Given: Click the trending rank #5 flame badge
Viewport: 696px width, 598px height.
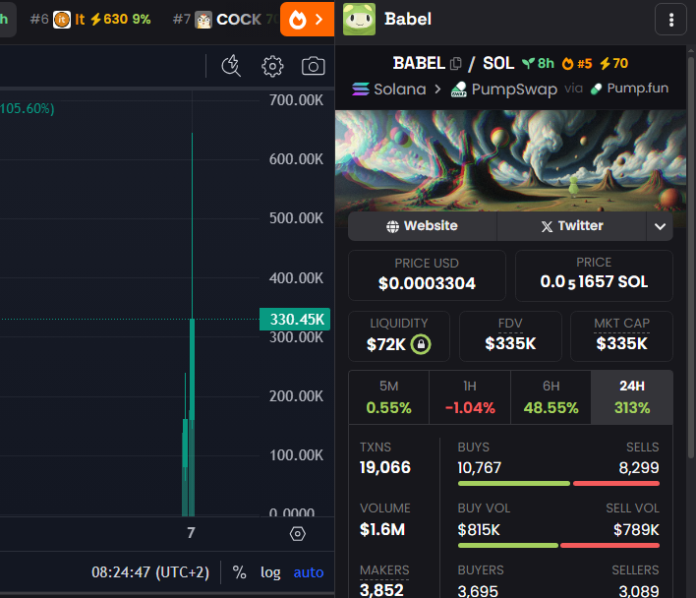Looking at the screenshot, I should pyautogui.click(x=577, y=64).
